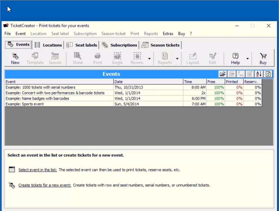Click the calendar icon beside Select event link
279x211 pixels.
[12, 169]
